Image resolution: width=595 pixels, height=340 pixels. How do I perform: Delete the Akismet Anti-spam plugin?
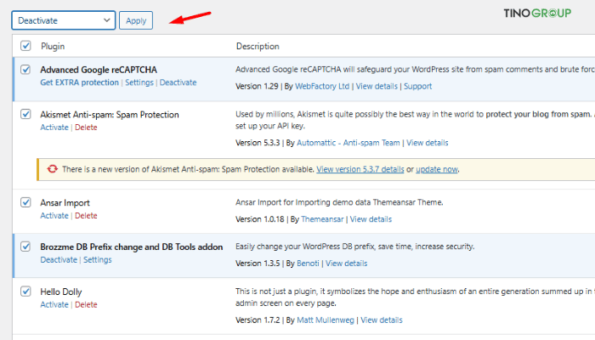[86, 127]
